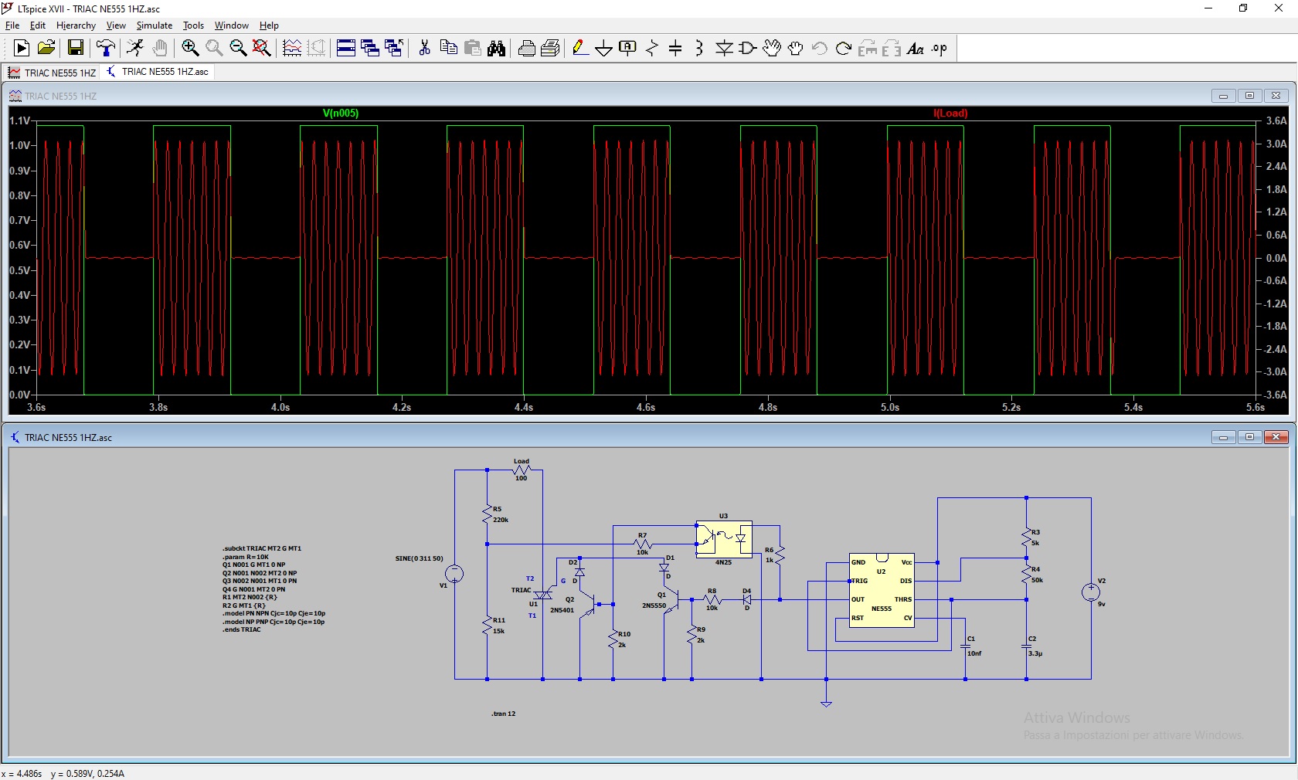Open the Hierarchy menu
Screen dimensions: 1298x780
pos(76,25)
